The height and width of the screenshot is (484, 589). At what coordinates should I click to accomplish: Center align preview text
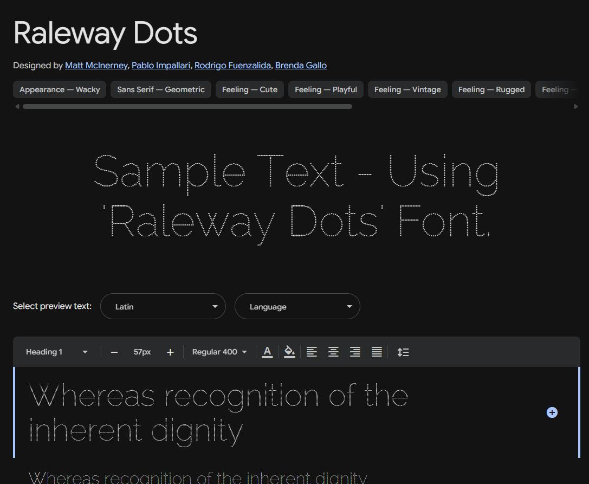point(333,352)
